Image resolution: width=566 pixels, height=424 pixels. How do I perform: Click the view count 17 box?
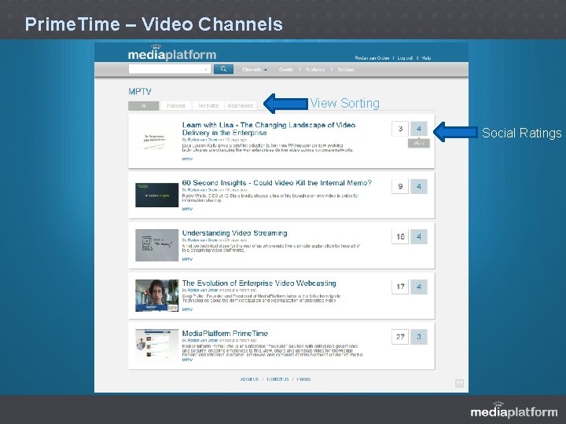[x=400, y=287]
